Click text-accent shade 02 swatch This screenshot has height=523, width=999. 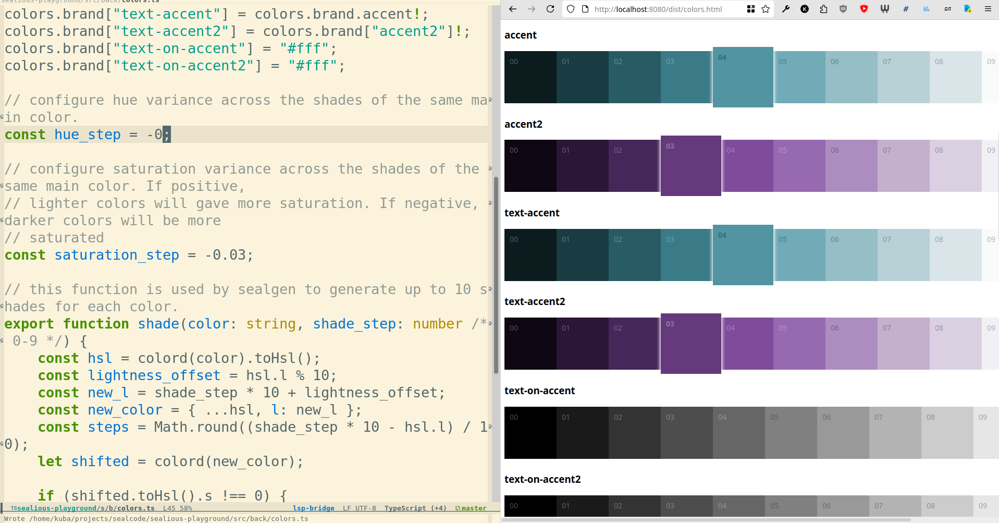(x=635, y=255)
